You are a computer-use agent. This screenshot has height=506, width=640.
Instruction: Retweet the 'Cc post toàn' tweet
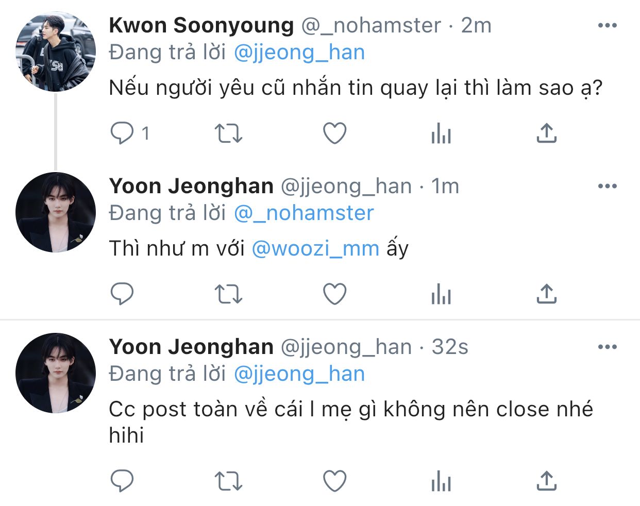228,481
